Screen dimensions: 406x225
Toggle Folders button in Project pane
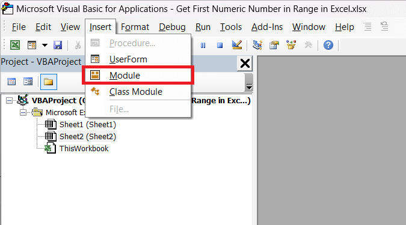pyautogui.click(x=49, y=82)
